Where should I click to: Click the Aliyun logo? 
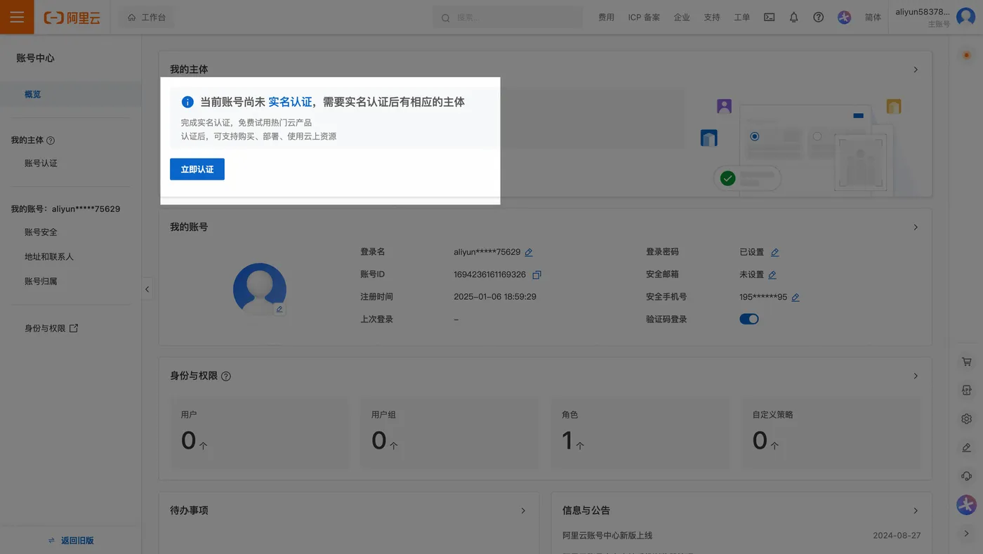click(72, 18)
